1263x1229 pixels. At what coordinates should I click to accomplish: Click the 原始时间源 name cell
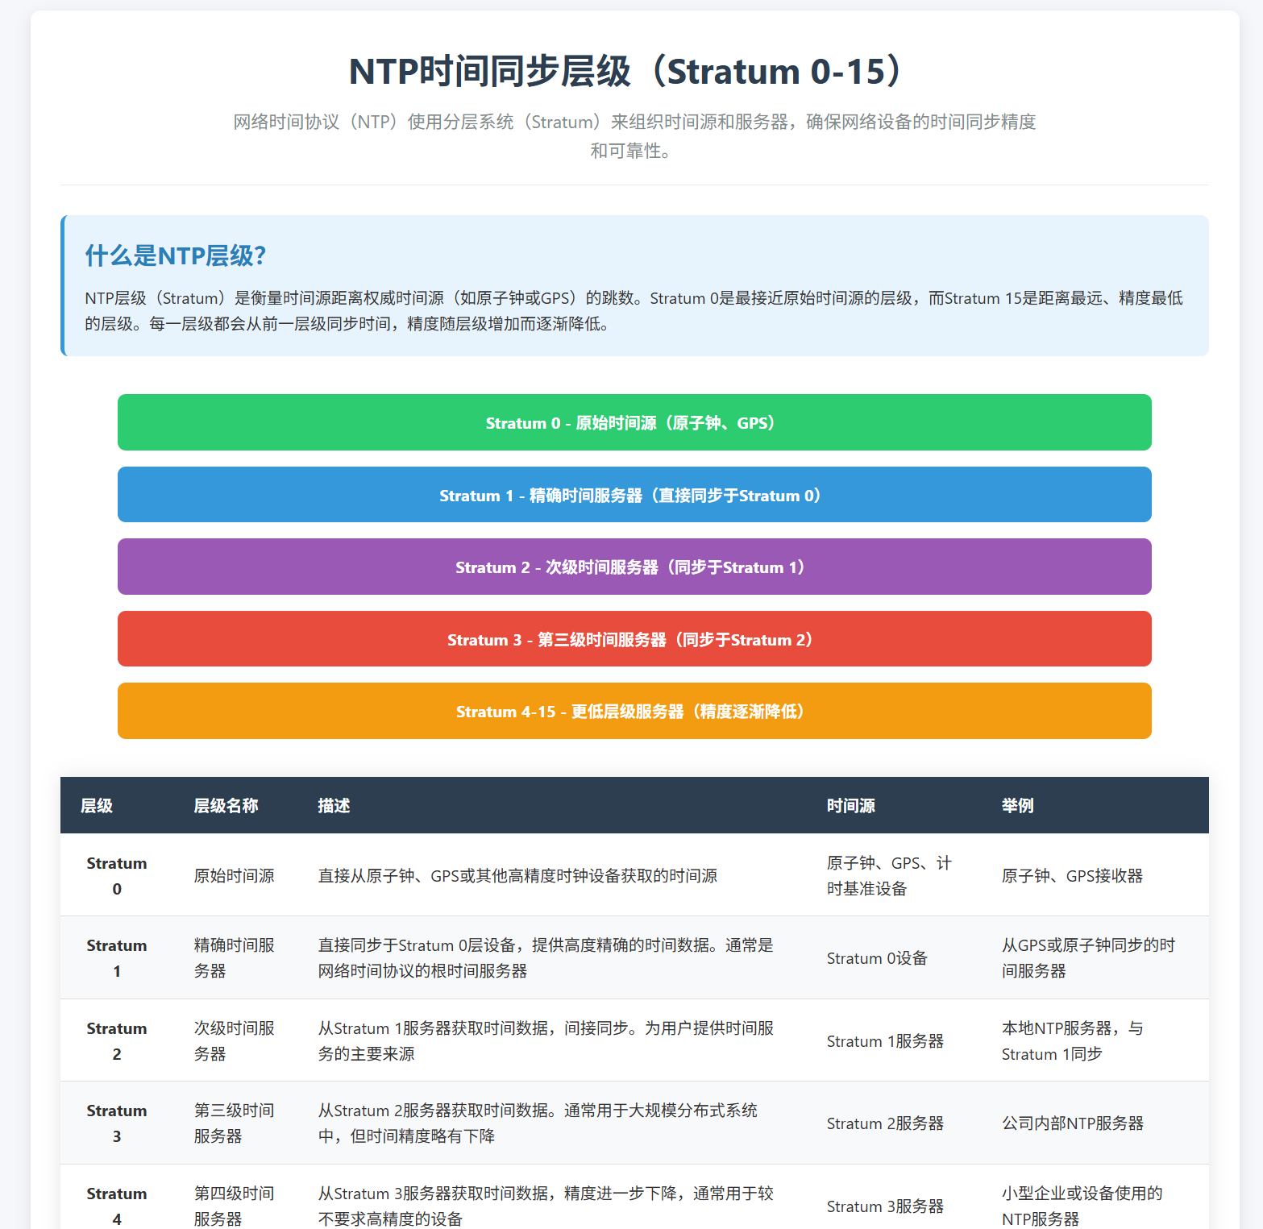pyautogui.click(x=235, y=875)
